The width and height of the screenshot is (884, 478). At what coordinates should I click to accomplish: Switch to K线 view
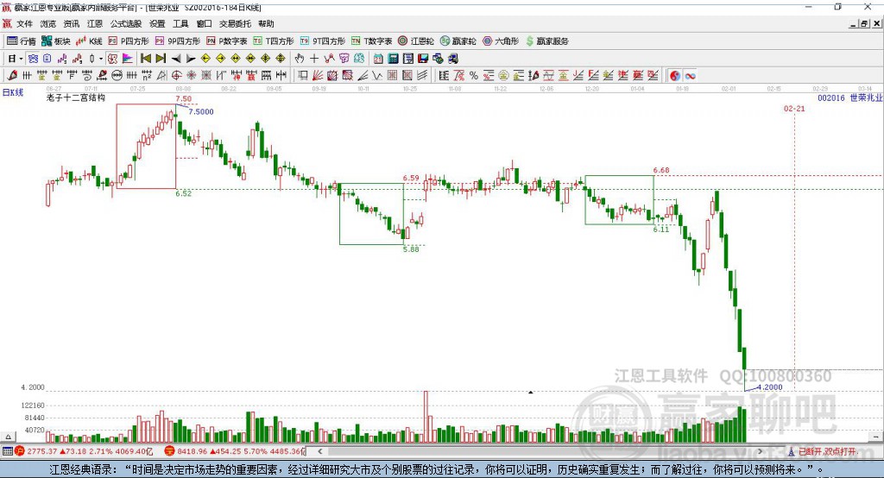click(x=89, y=41)
